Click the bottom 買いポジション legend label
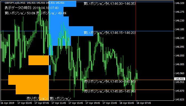The image size is (186, 106). click(60, 98)
